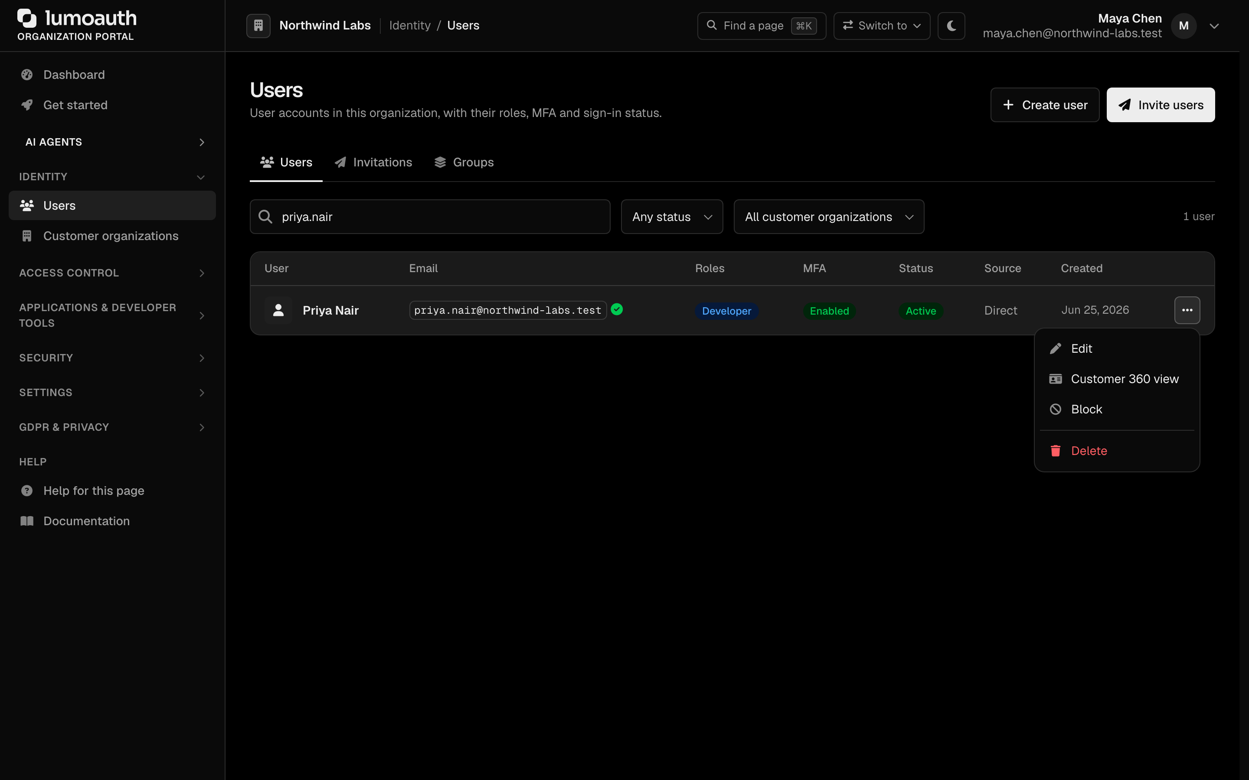Open the Switch to dropdown
Image resolution: width=1249 pixels, height=780 pixels.
click(882, 25)
